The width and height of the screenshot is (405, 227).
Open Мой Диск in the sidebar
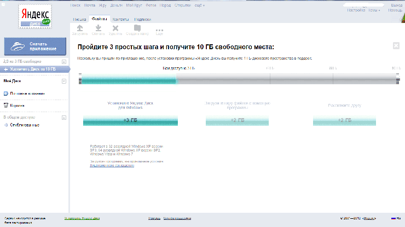click(12, 81)
